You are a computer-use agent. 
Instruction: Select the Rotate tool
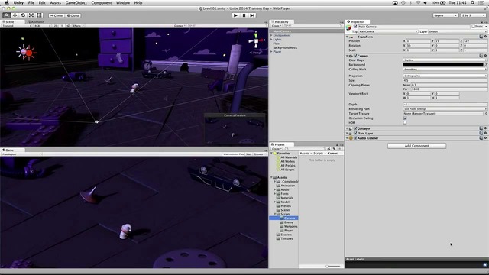click(23, 15)
